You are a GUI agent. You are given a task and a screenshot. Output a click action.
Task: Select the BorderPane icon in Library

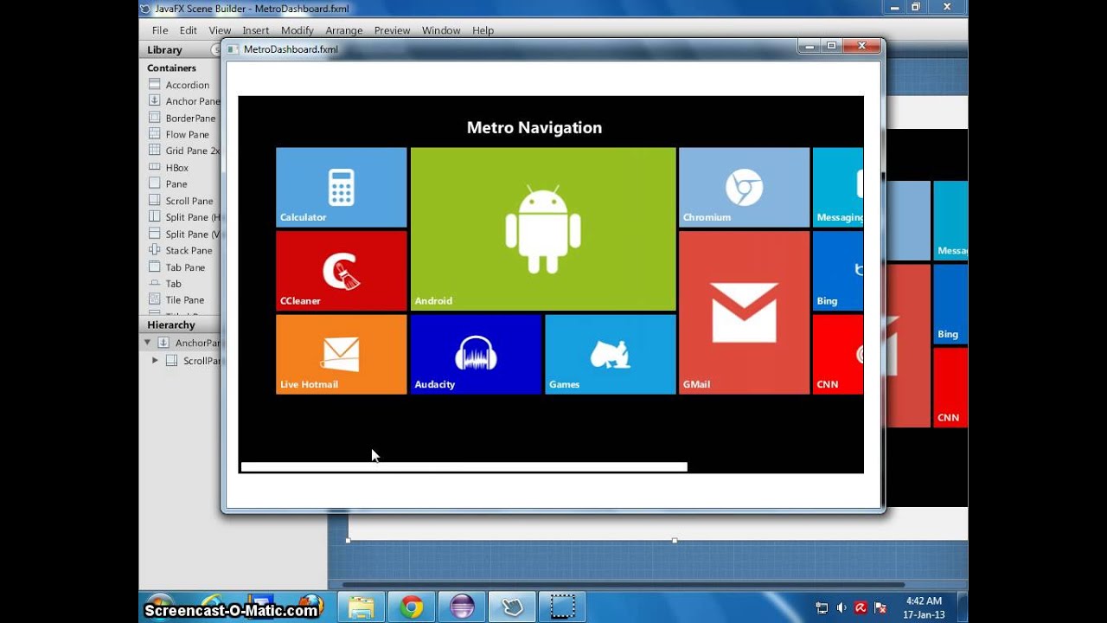pyautogui.click(x=155, y=118)
